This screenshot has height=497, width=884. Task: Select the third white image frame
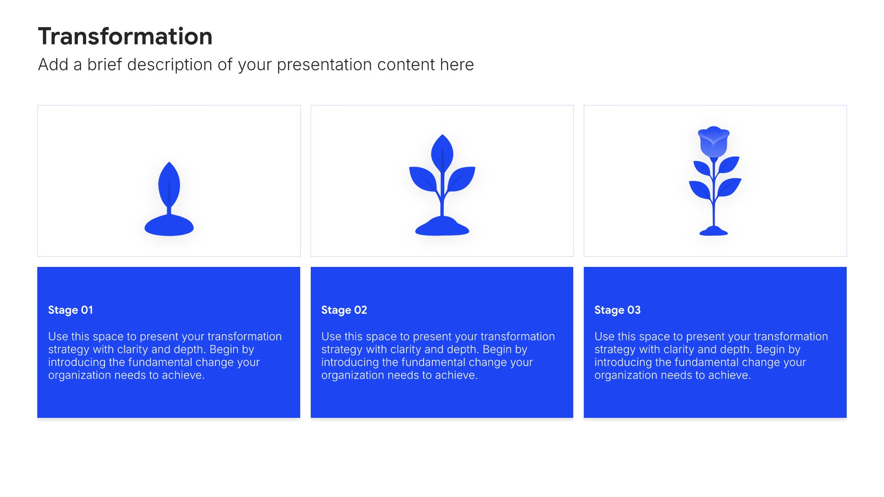715,181
